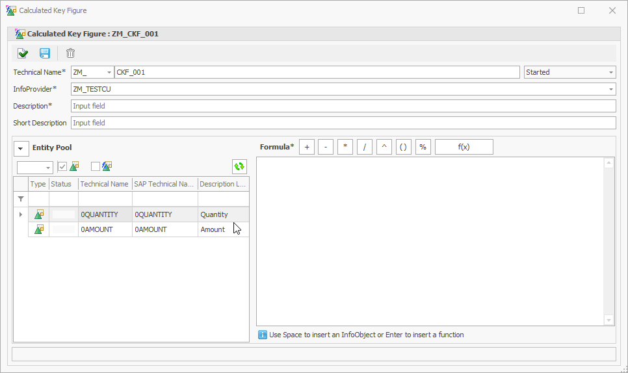The width and height of the screenshot is (628, 373).
Task: Click the 0AMOUNT key figure type icon
Action: point(39,229)
